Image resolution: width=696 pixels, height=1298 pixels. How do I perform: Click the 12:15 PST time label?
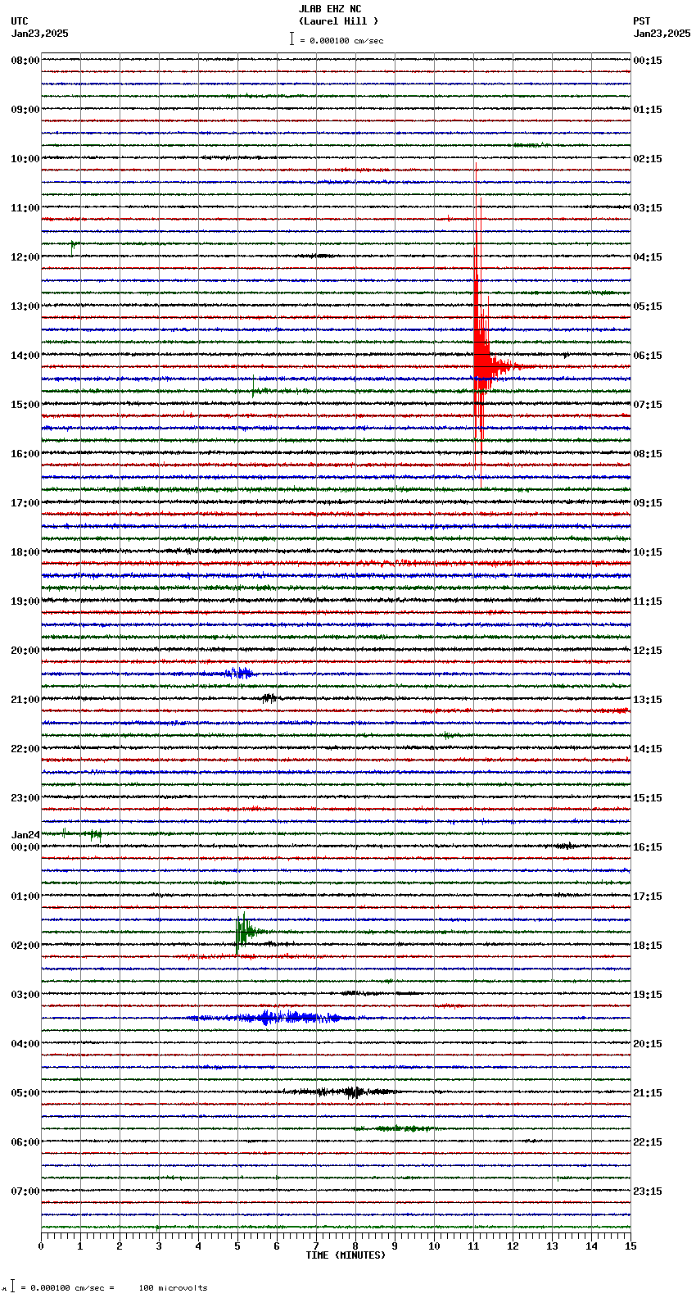648,651
